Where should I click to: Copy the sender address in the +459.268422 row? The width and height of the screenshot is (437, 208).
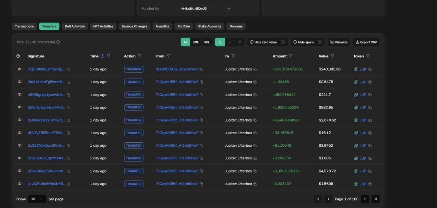(x=201, y=95)
